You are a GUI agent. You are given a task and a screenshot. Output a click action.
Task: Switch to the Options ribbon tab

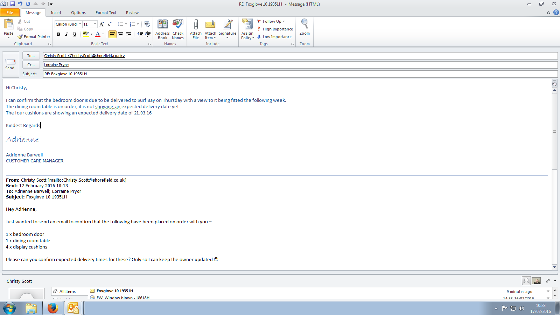pos(78,13)
